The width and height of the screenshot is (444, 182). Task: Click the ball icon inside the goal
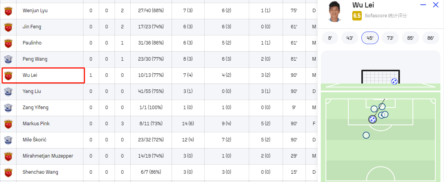394,82
